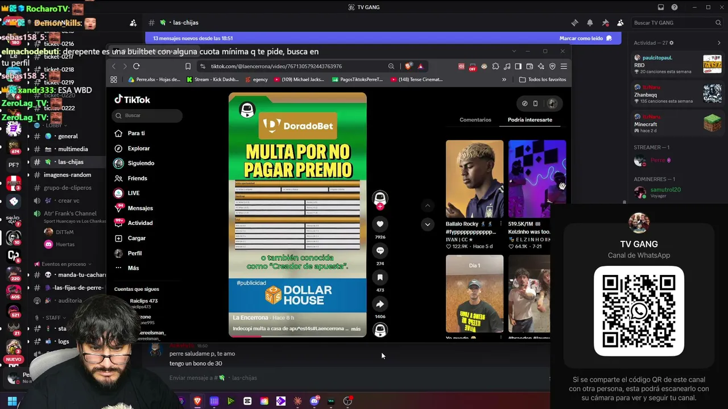Open the browser hamburger menu
The height and width of the screenshot is (409, 728).
coord(564,66)
